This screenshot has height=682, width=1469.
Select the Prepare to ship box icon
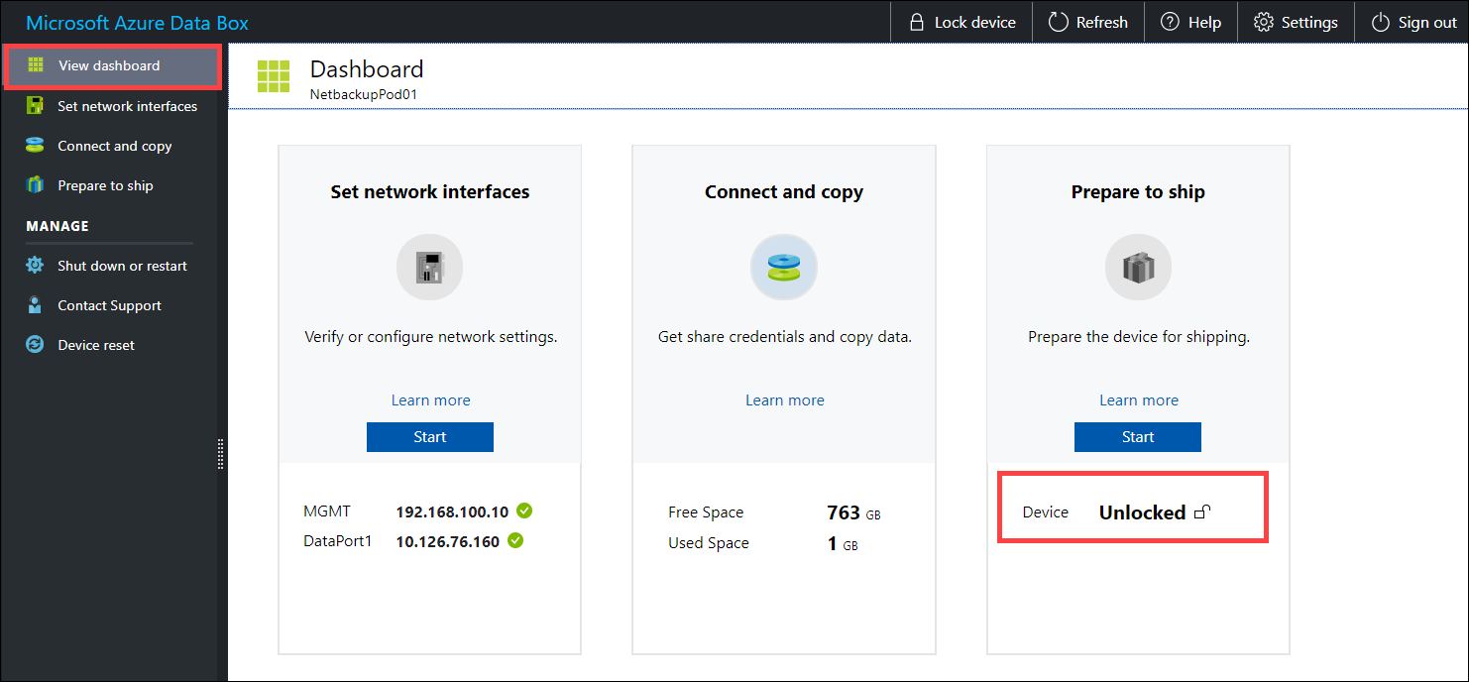point(36,185)
